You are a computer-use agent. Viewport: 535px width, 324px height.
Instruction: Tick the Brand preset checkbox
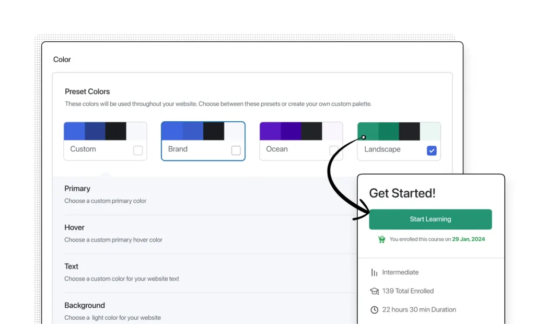[236, 151]
